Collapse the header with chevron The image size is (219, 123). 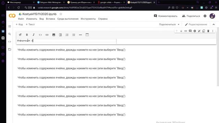(x=214, y=24)
